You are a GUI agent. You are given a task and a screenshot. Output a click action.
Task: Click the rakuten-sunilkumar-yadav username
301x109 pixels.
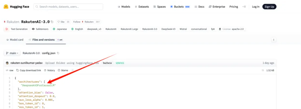[26, 63]
